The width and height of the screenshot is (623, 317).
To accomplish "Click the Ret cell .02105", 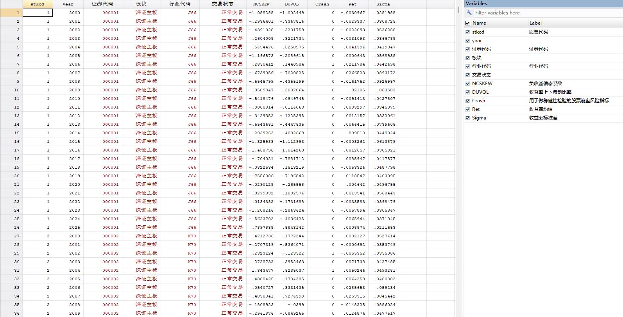I will tap(353, 90).
